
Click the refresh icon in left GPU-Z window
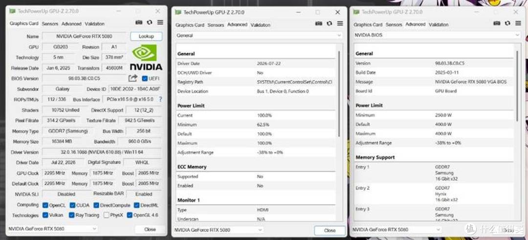click(150, 22)
